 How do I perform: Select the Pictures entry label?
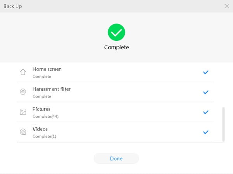(41, 109)
